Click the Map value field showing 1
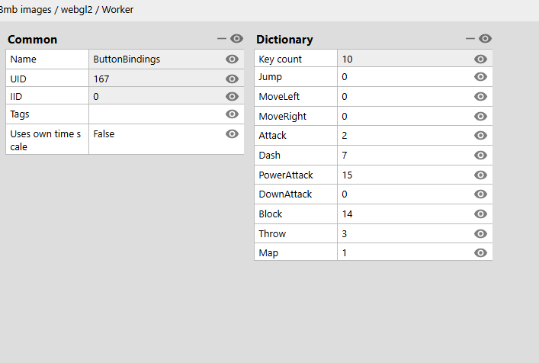This screenshot has width=539, height=363. [x=404, y=252]
